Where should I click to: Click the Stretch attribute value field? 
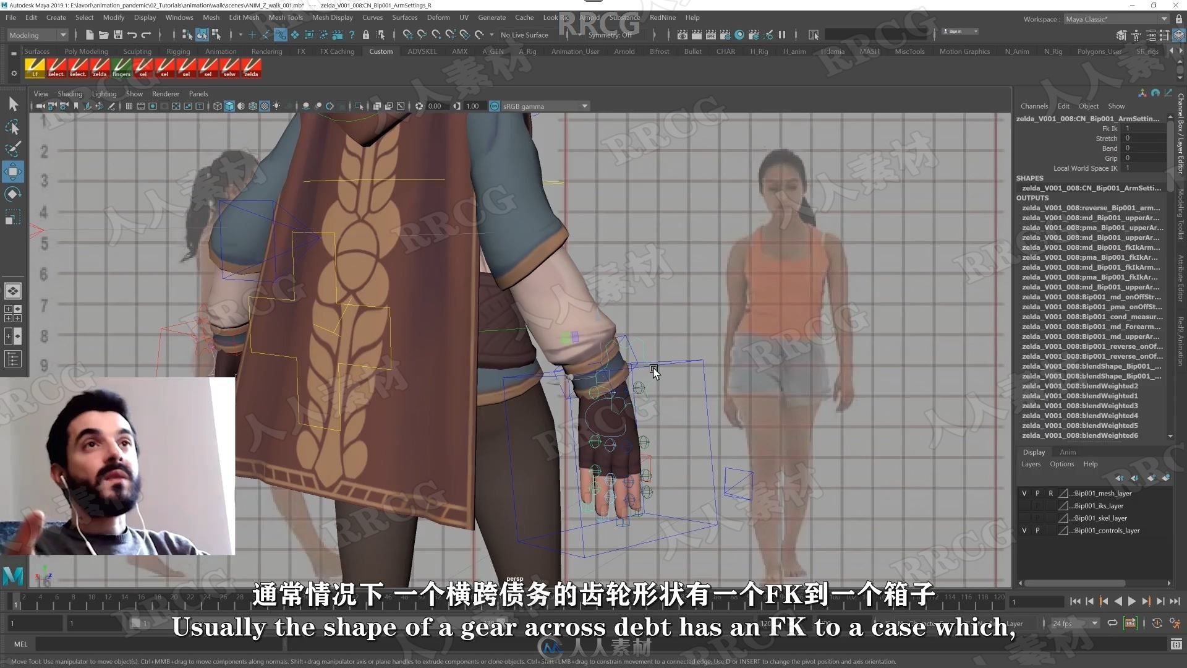(1144, 139)
